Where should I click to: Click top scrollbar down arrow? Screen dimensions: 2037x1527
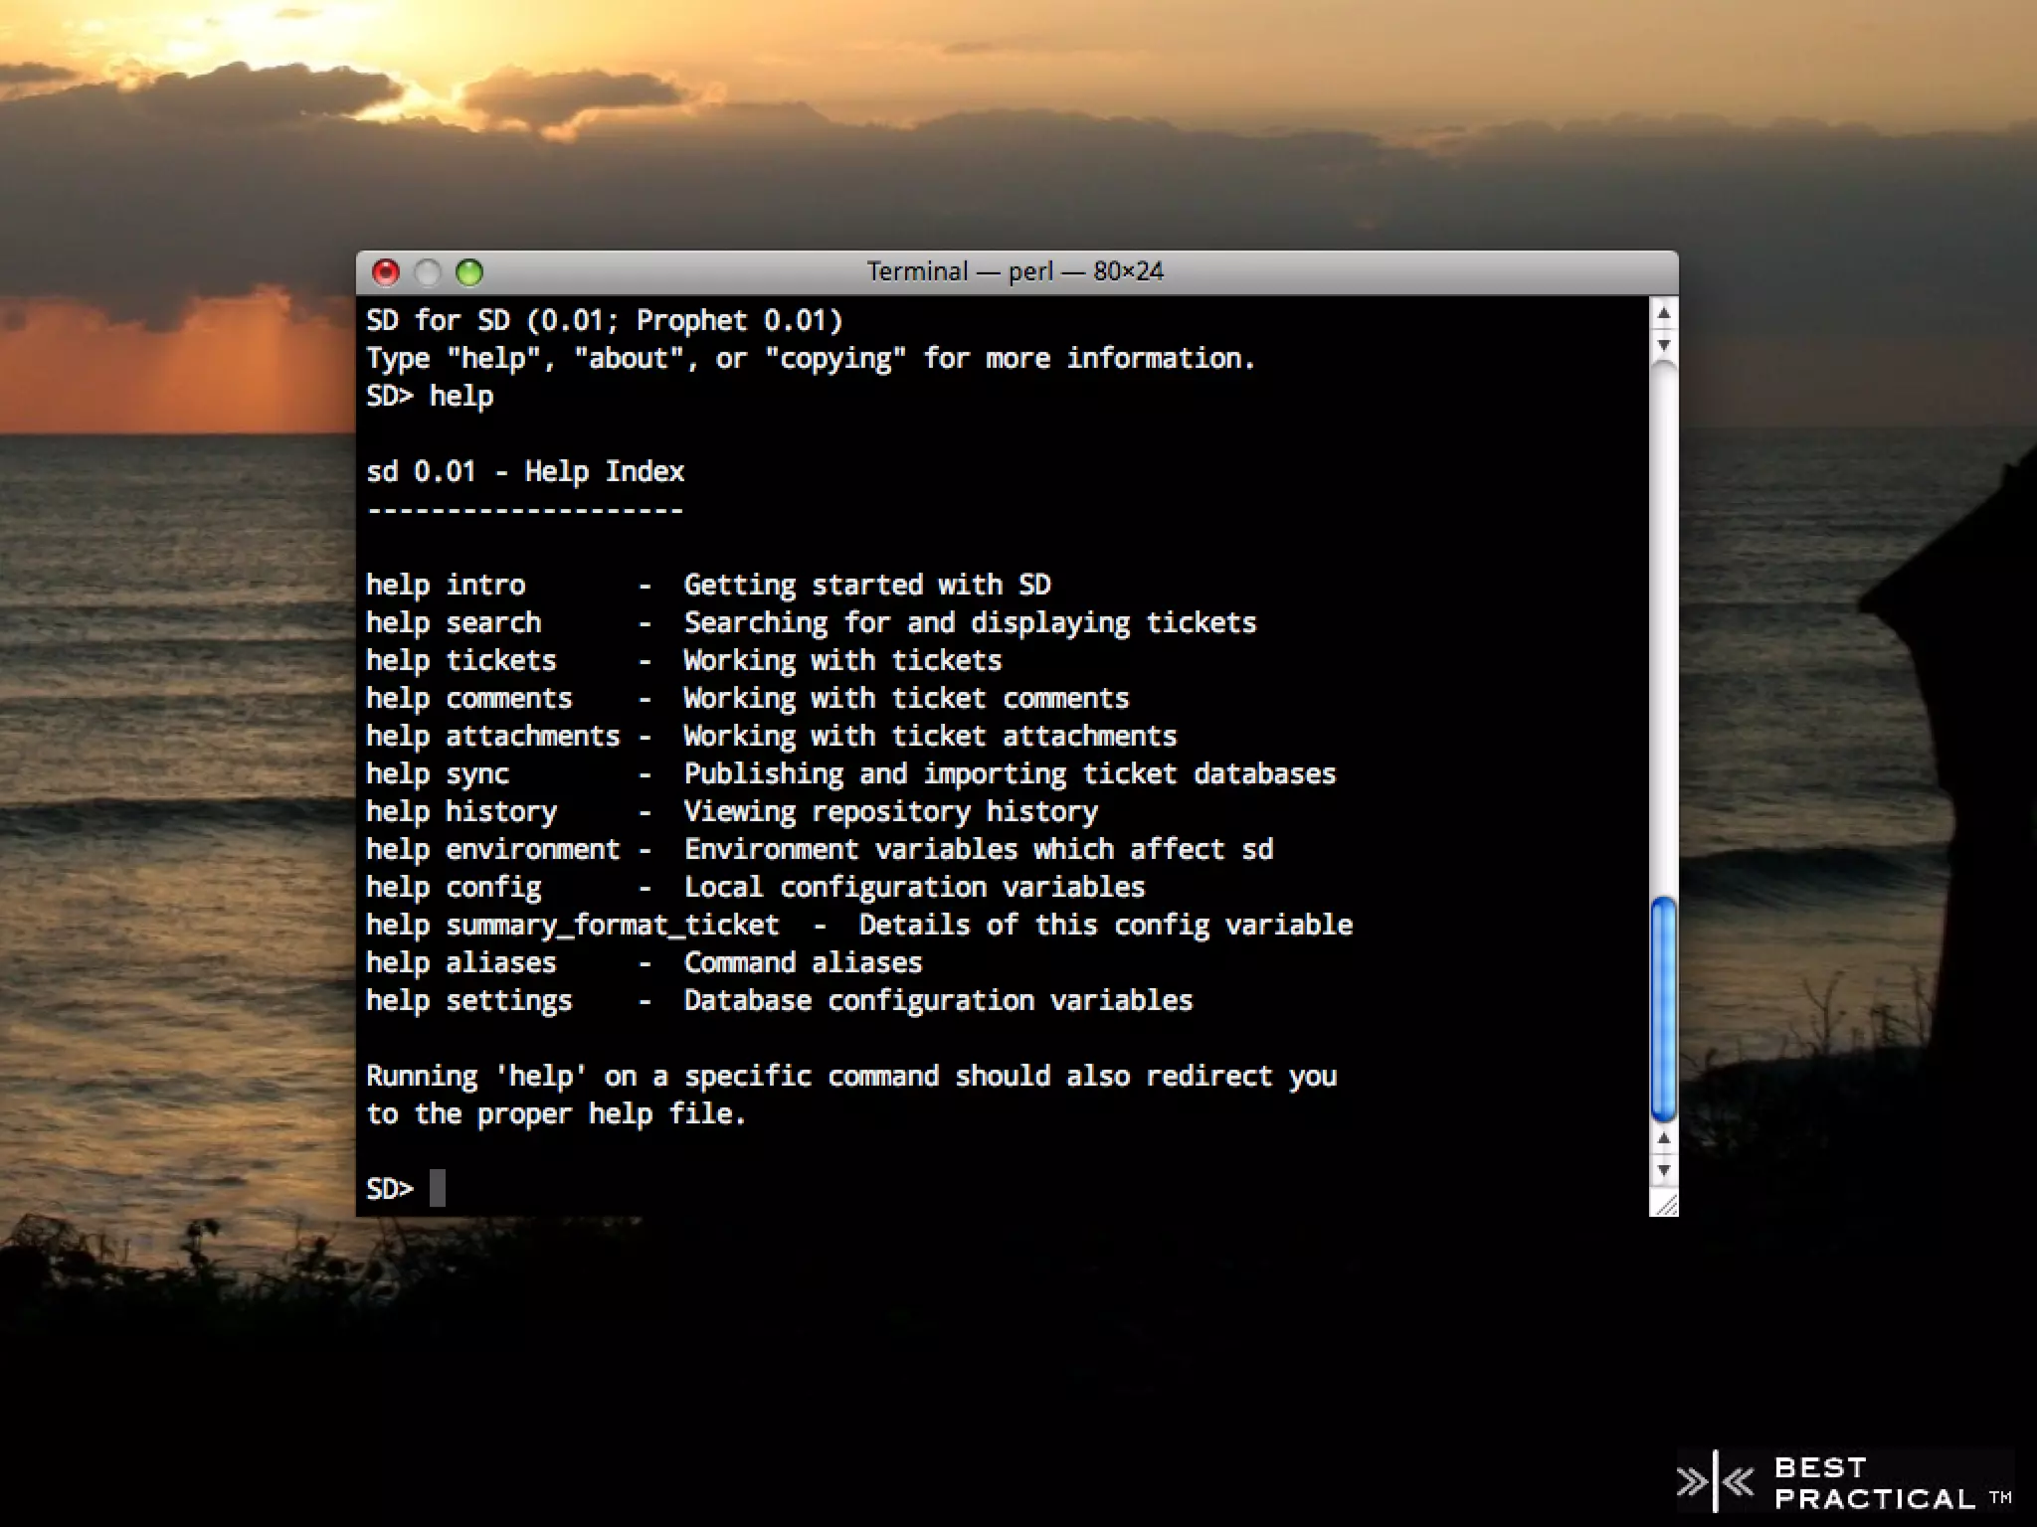click(1663, 345)
